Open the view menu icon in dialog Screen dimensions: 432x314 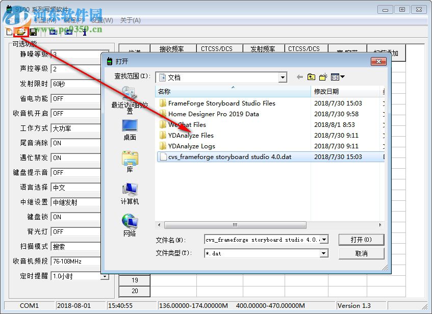coord(338,77)
